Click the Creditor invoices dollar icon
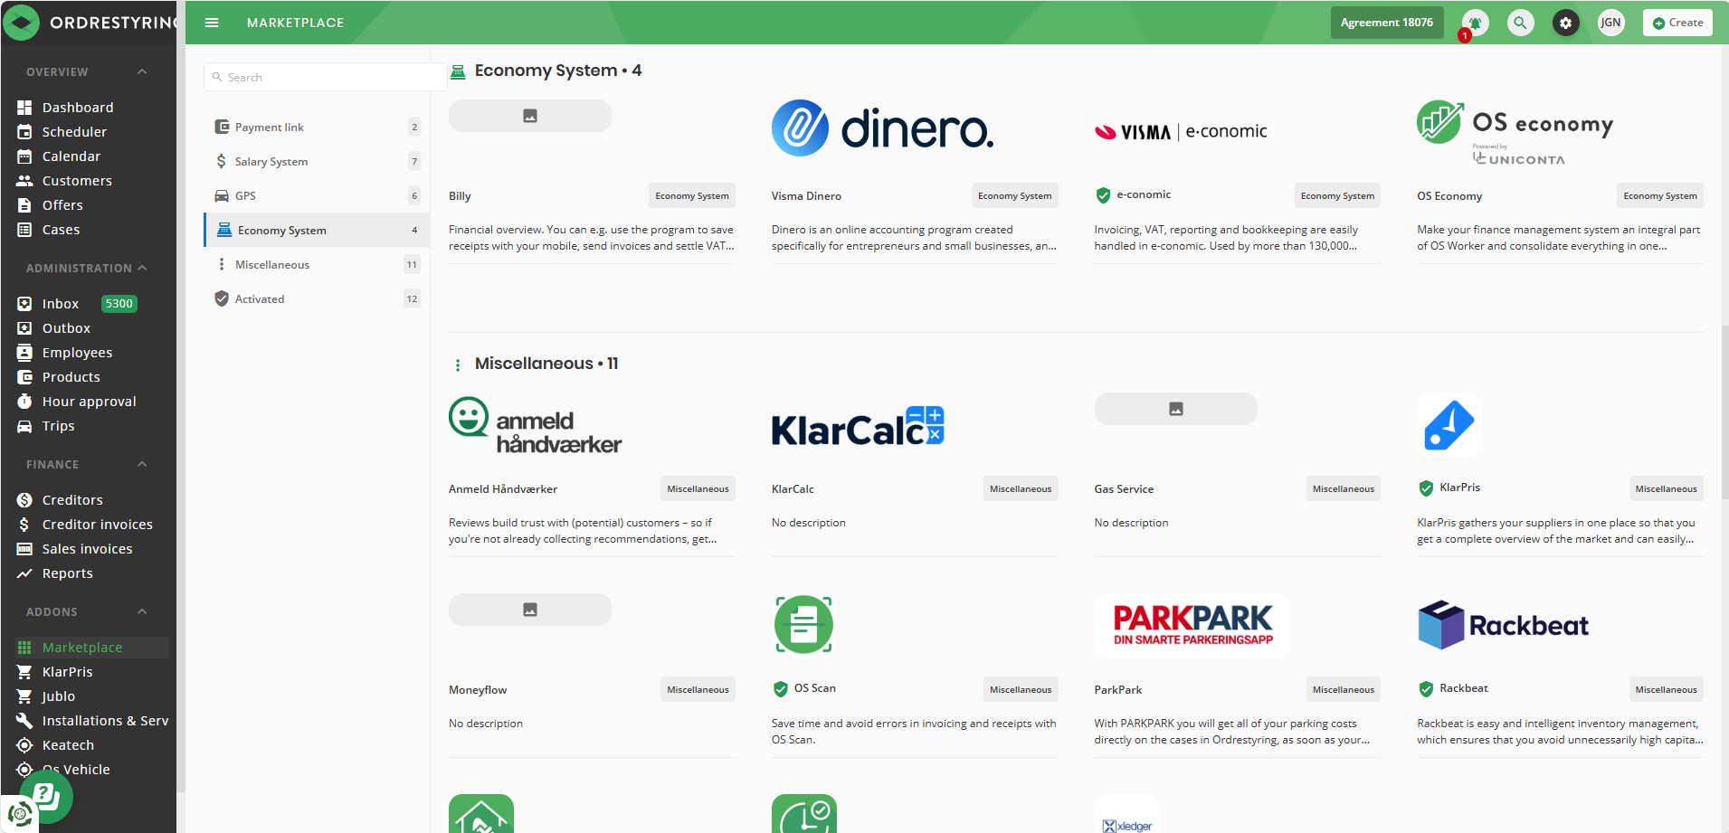 (24, 525)
